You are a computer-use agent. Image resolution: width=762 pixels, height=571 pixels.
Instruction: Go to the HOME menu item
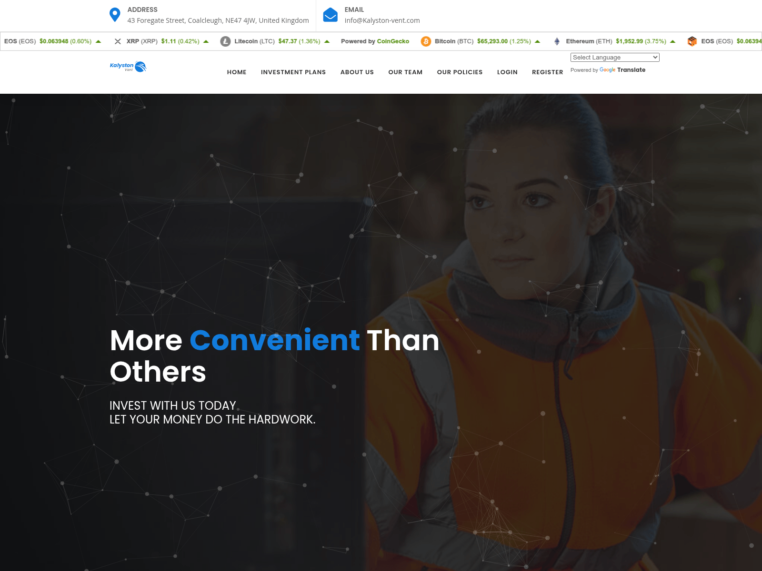click(237, 72)
